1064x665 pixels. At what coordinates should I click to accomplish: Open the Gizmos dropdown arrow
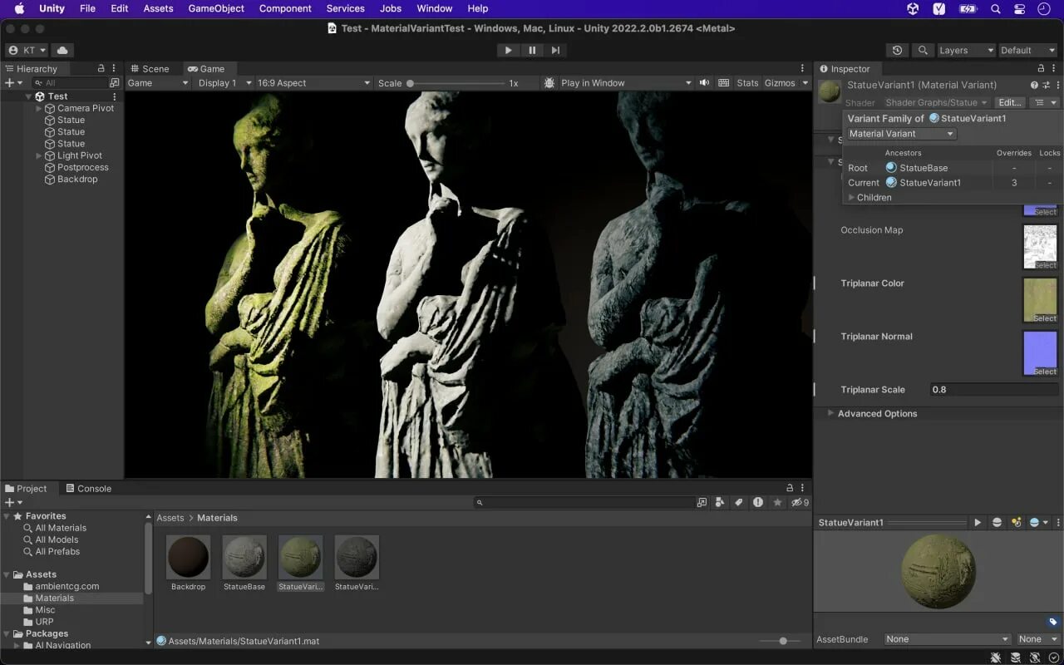pos(805,83)
